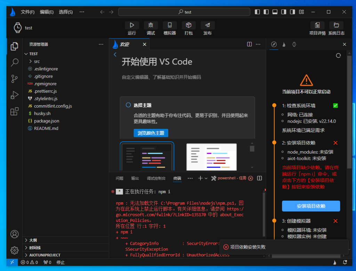The width and height of the screenshot is (356, 271).
Task: Switch to the 终端 terminal tab
Action: 177,178
